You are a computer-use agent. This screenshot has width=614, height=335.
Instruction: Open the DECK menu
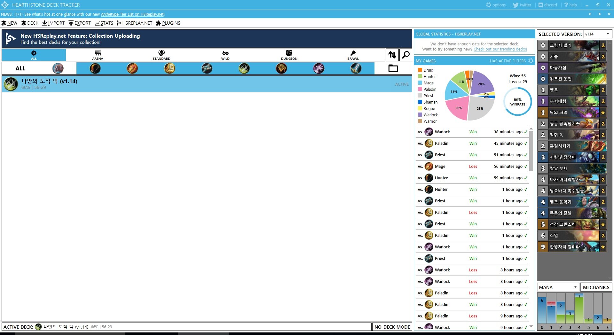click(30, 23)
